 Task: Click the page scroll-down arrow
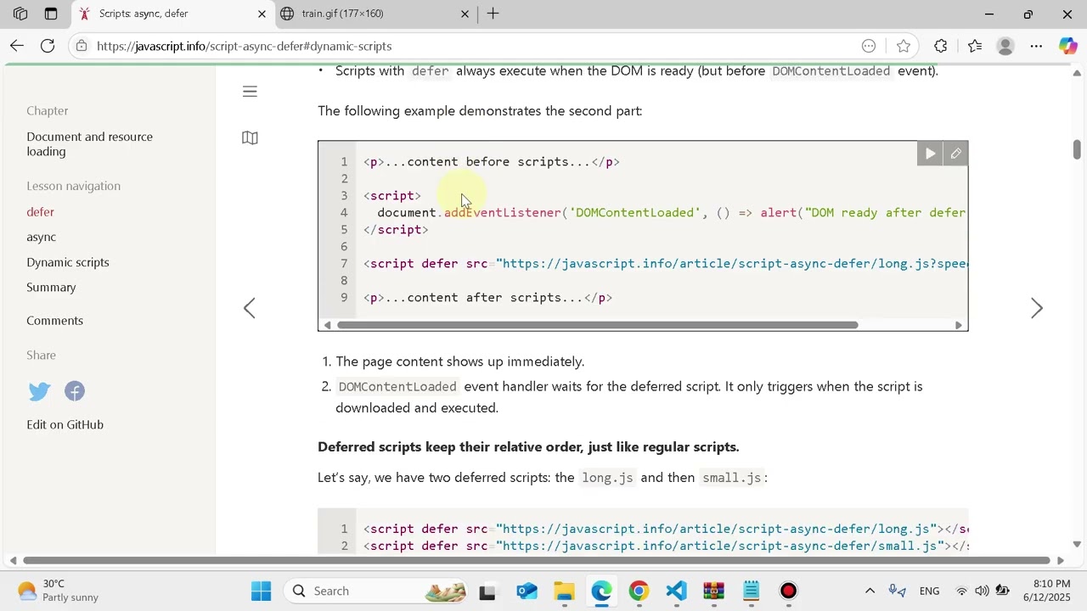[1077, 544]
